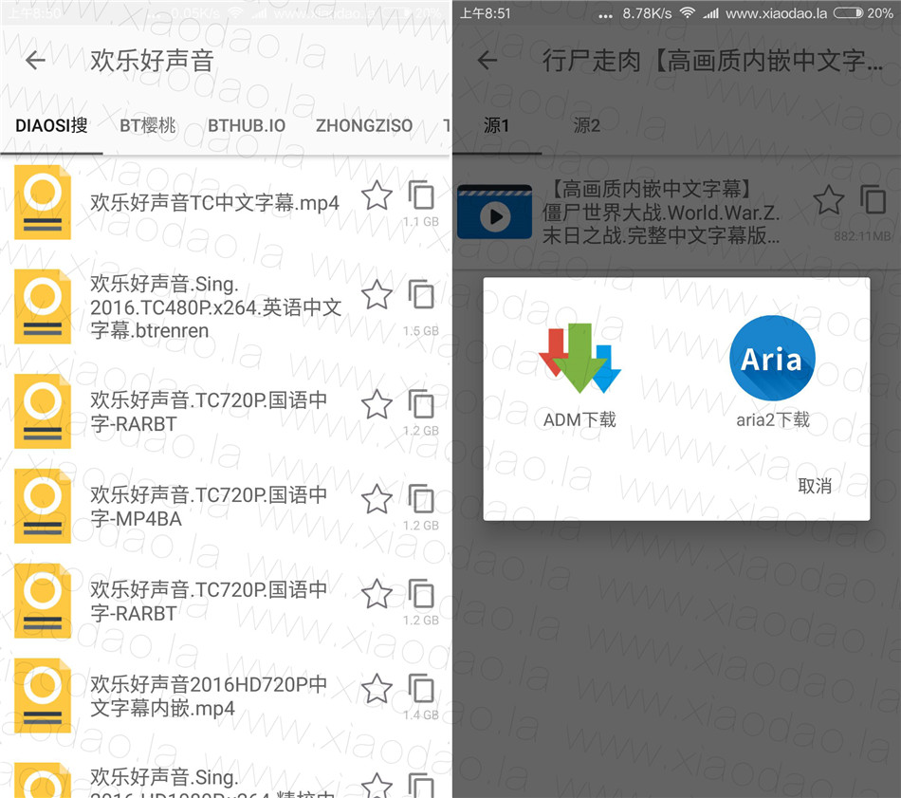The image size is (901, 798).
Task: Go back from the 行尸走肉 detail screen
Action: [x=487, y=60]
